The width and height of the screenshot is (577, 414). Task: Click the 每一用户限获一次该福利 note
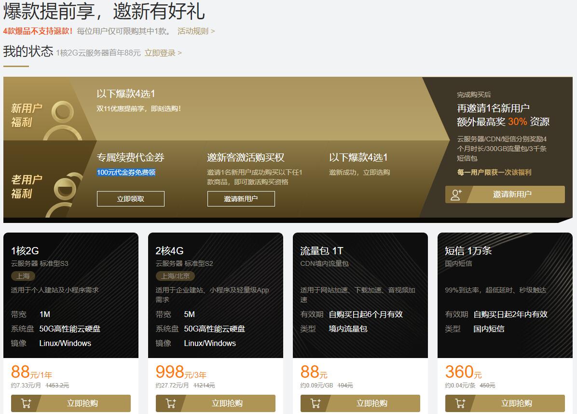(494, 172)
